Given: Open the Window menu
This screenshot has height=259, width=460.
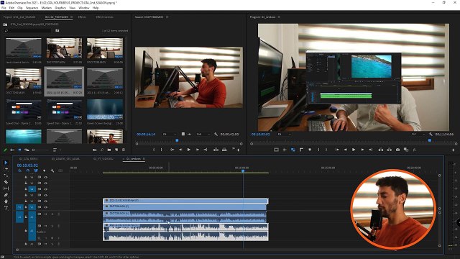Looking at the screenshot, I should (x=84, y=8).
